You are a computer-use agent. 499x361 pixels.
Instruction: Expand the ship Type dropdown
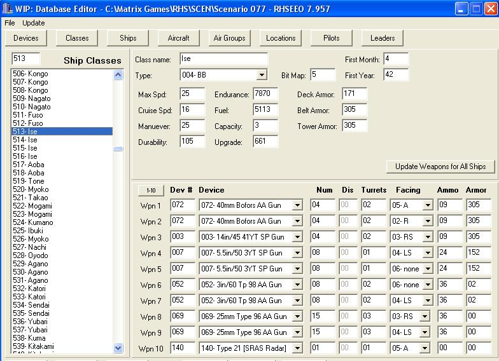262,76
